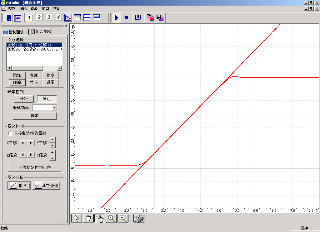The height and width of the screenshot is (232, 320).
Task: Select the arrow pointer tool
Action: coord(77,219)
